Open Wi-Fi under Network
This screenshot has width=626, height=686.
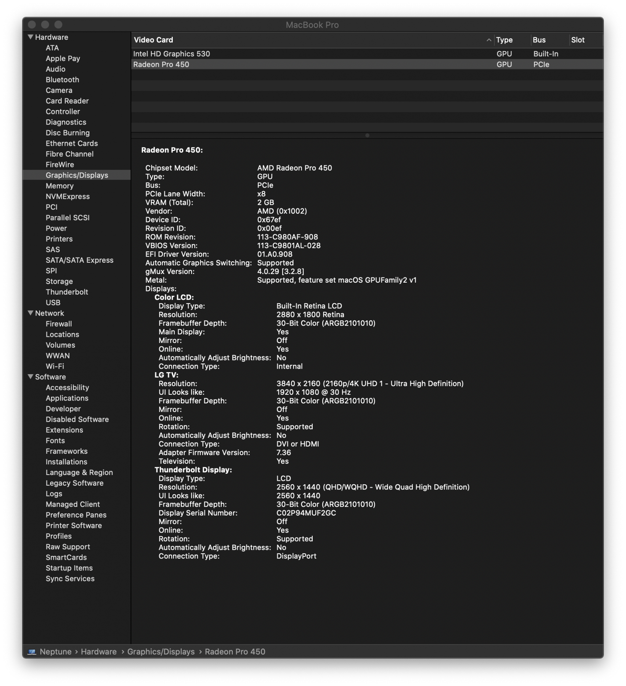tap(55, 366)
